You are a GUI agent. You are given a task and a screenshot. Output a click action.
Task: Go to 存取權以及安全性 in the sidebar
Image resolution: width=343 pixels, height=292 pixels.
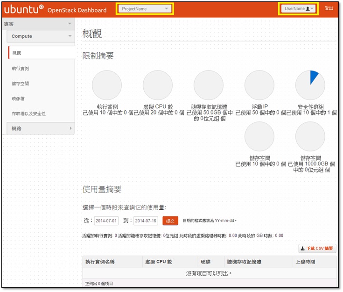pyautogui.click(x=28, y=114)
